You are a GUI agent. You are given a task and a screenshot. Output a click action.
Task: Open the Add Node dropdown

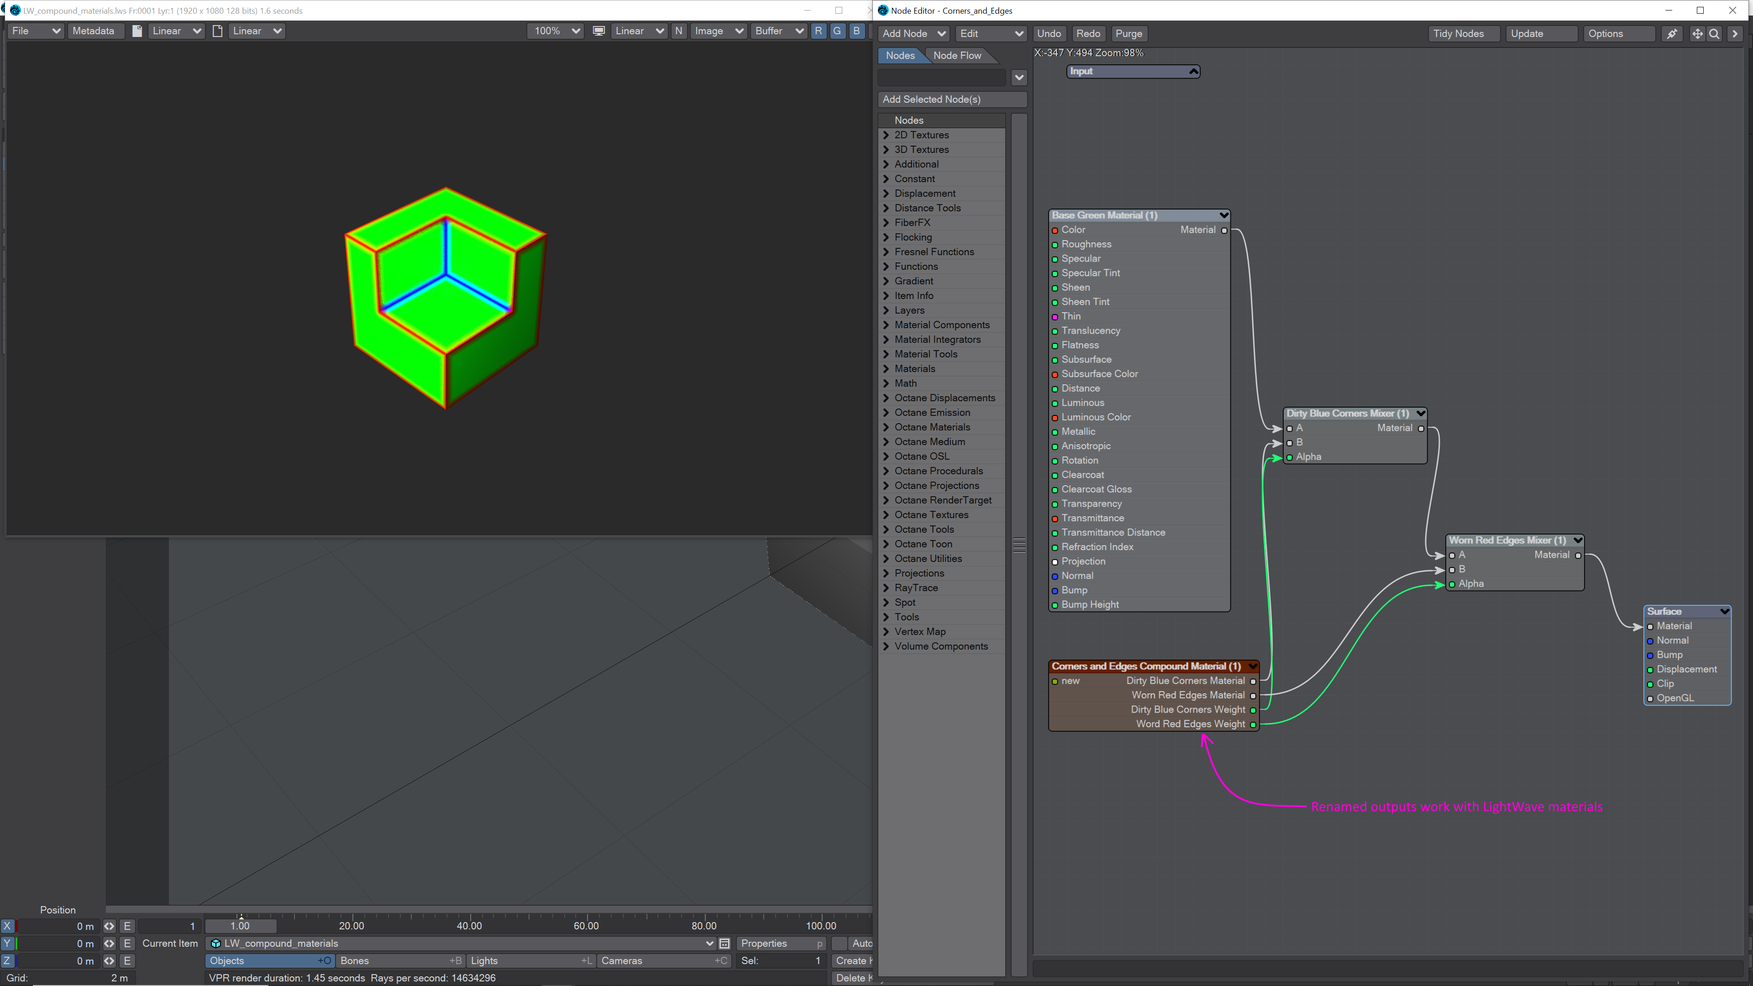click(913, 33)
